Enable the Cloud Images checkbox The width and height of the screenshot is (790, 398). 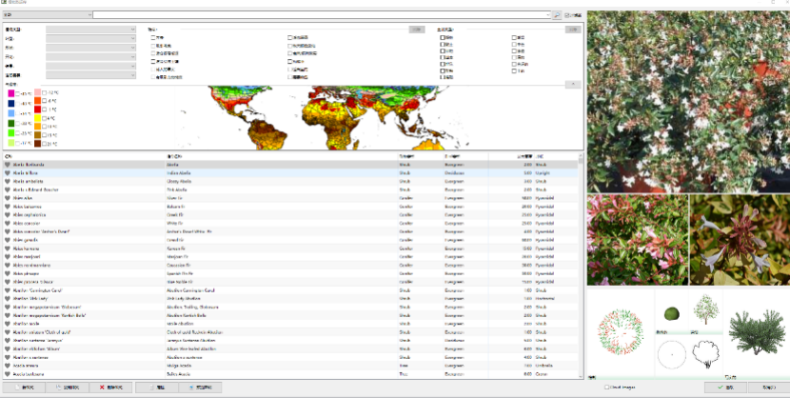pos(608,388)
